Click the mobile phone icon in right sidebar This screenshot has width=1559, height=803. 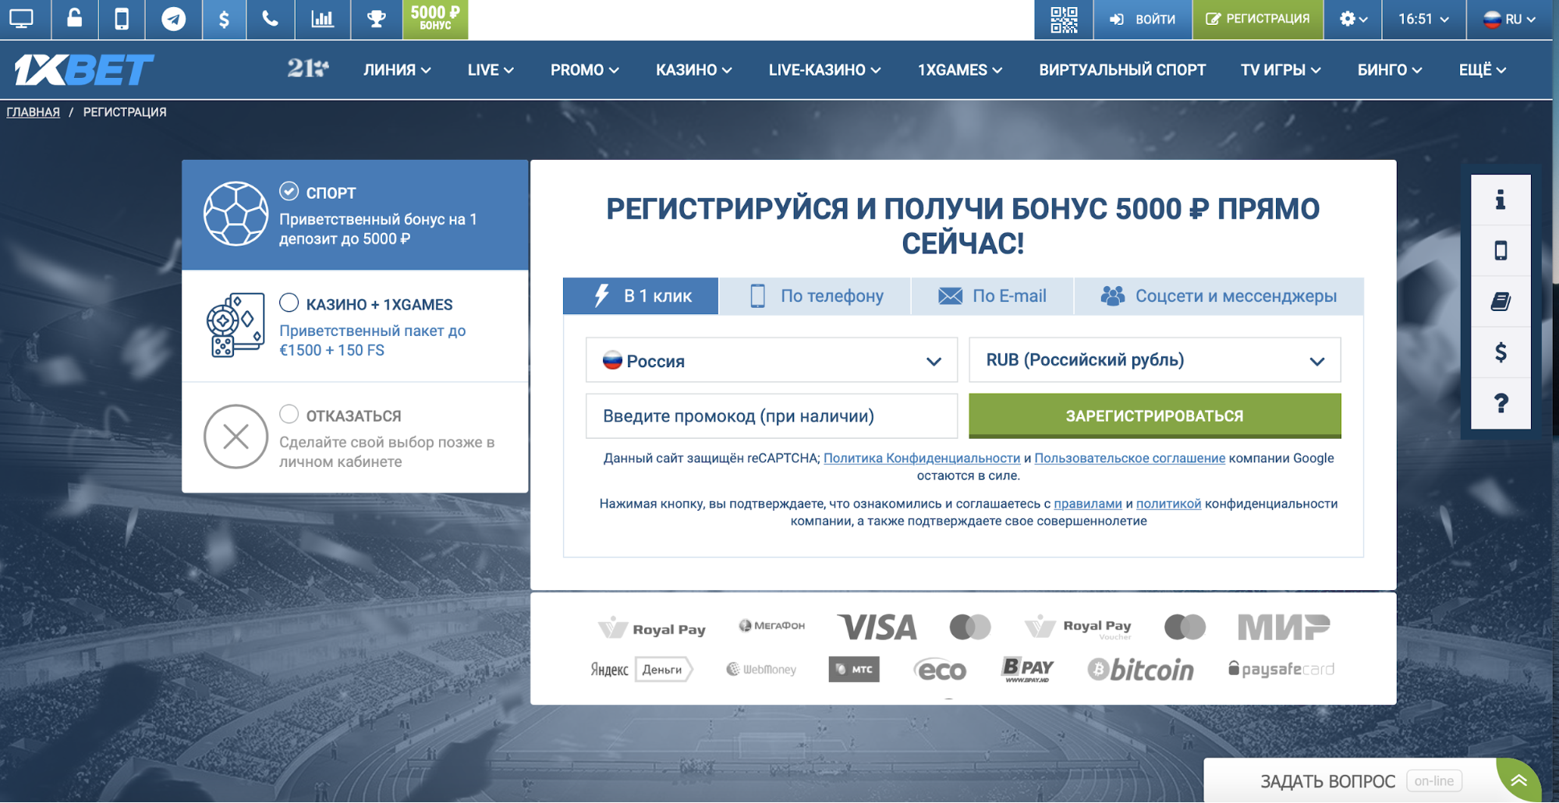tap(1501, 250)
